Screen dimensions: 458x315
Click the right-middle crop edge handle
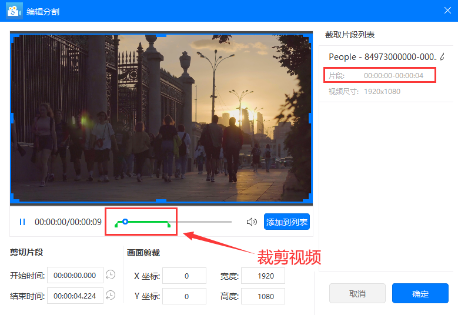pos(310,118)
